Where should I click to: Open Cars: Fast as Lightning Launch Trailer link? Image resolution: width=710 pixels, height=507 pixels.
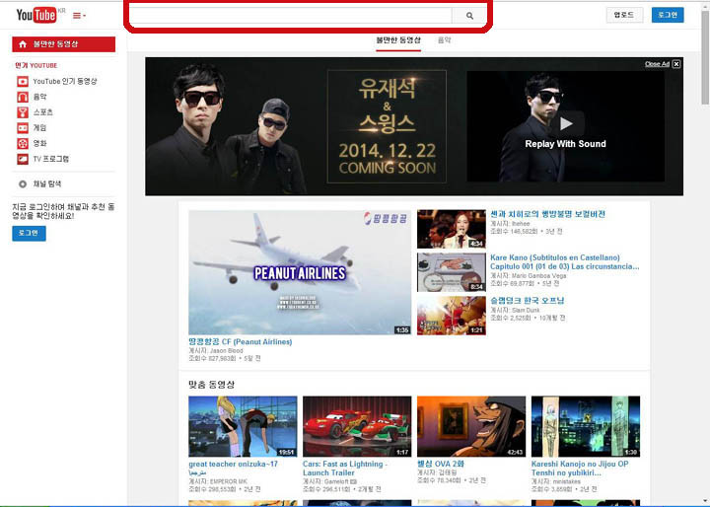345,469
